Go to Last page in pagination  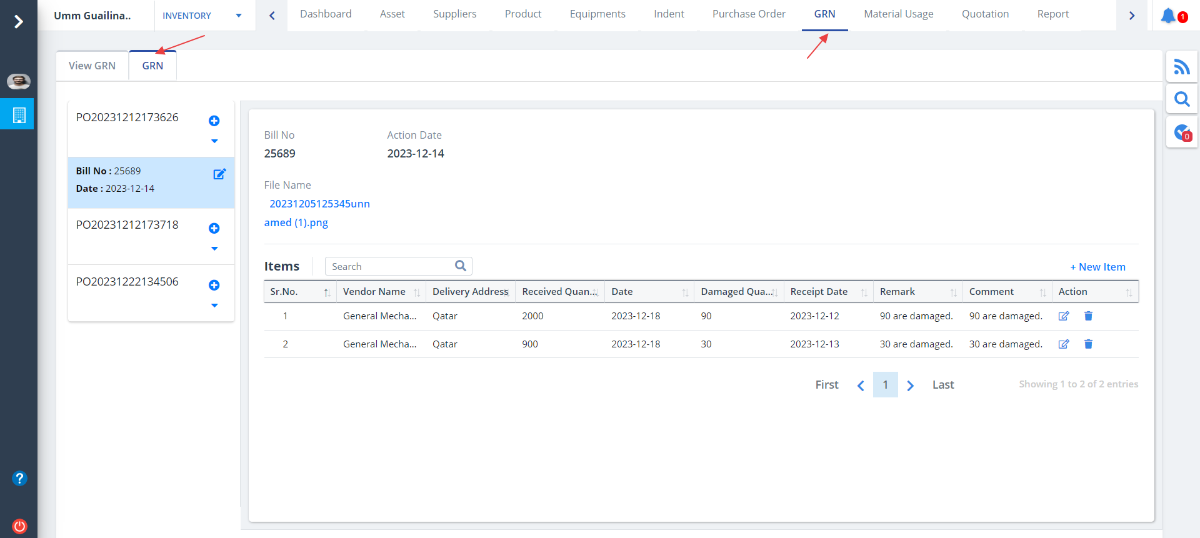point(942,385)
